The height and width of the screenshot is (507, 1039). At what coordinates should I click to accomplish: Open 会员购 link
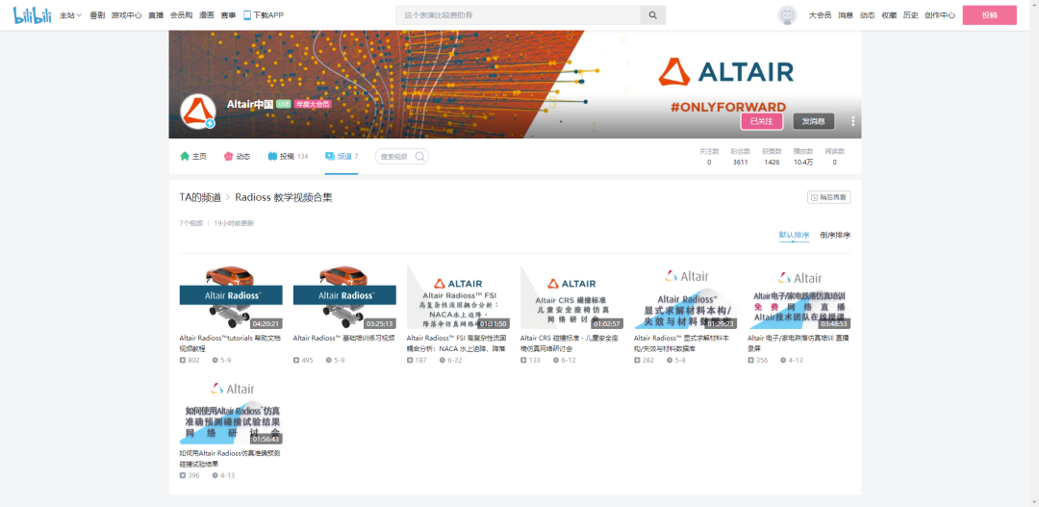coord(182,15)
